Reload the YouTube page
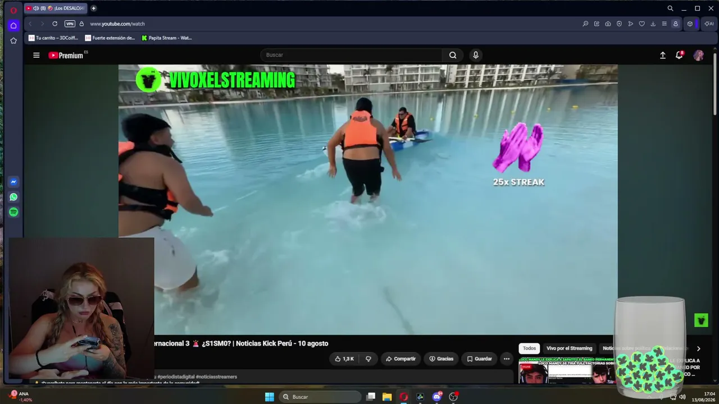This screenshot has height=404, width=719. coord(54,24)
